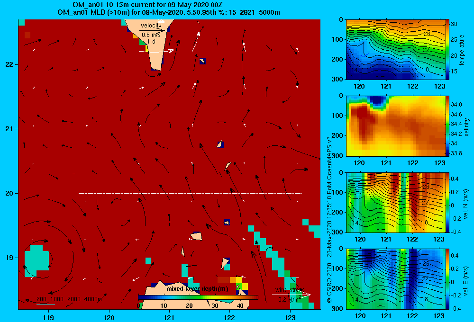Click latitude label 22 on the map axis
The width and height of the screenshot is (474, 322).
click(x=9, y=65)
